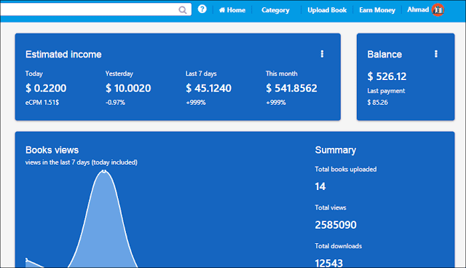This screenshot has height=268, width=466.
Task: Click the This month income value
Action: [291, 88]
